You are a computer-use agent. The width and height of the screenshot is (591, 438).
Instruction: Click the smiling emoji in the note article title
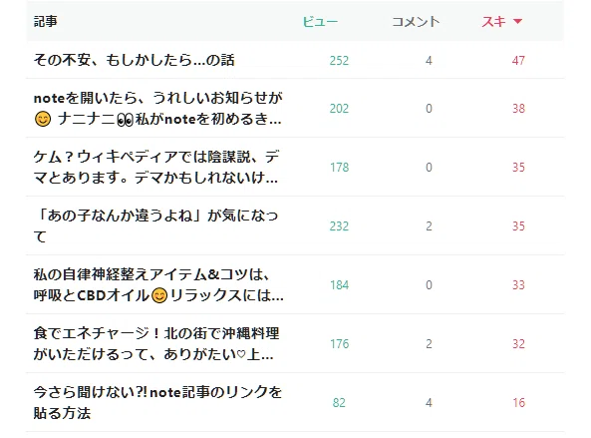click(43, 120)
